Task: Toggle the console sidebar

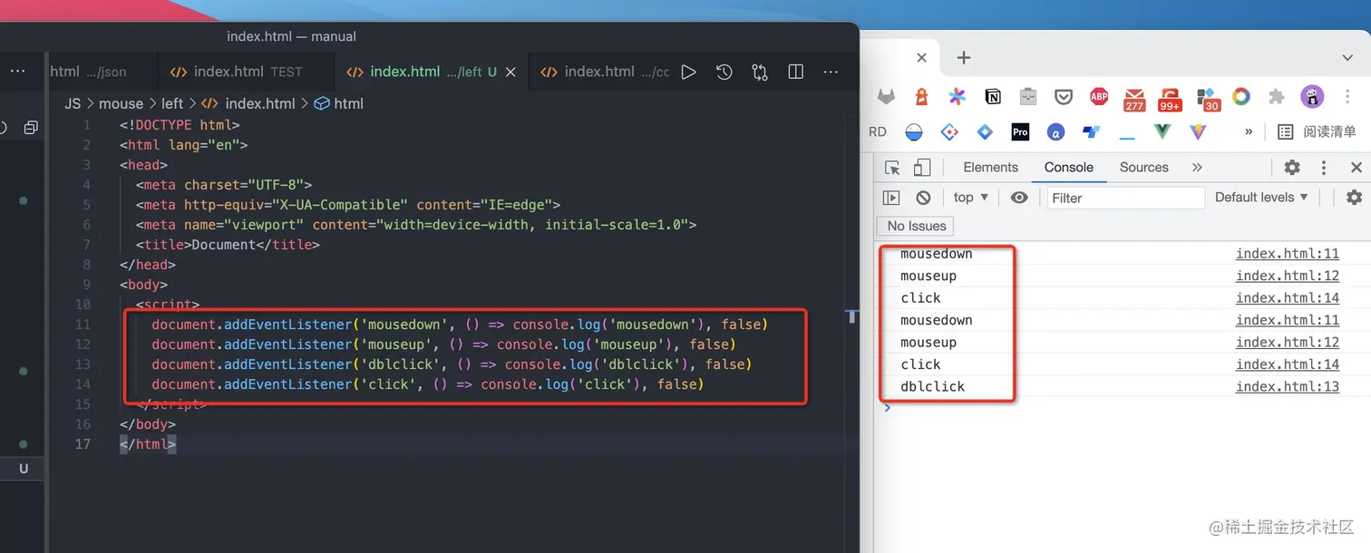Action: click(891, 198)
